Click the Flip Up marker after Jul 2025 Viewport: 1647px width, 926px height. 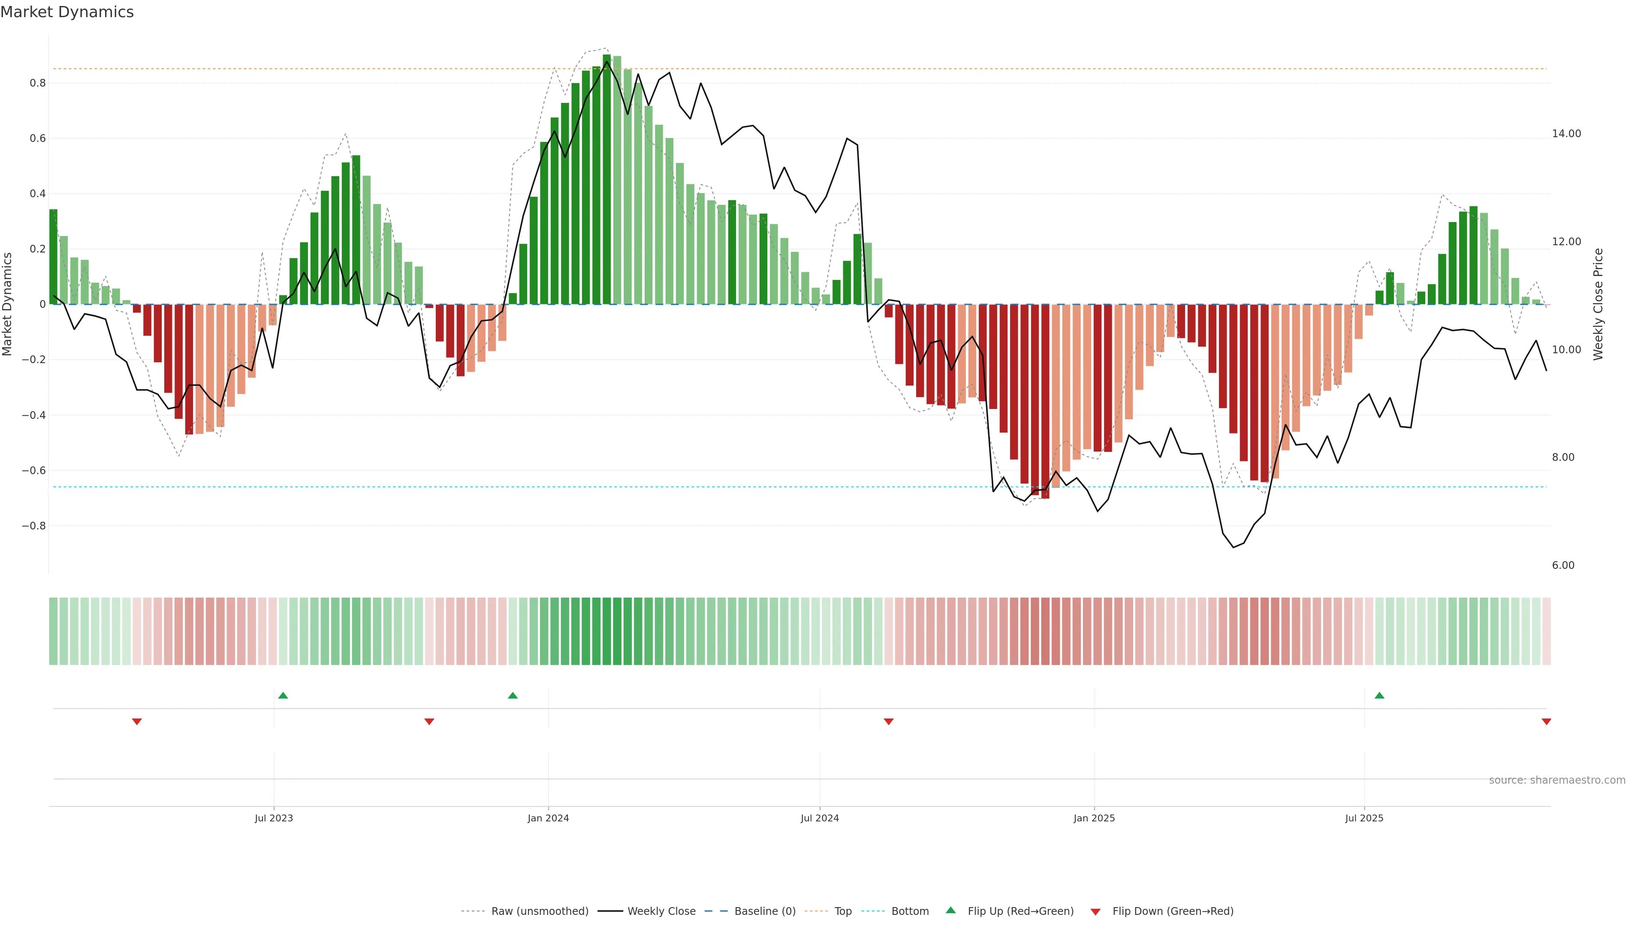[x=1379, y=695]
